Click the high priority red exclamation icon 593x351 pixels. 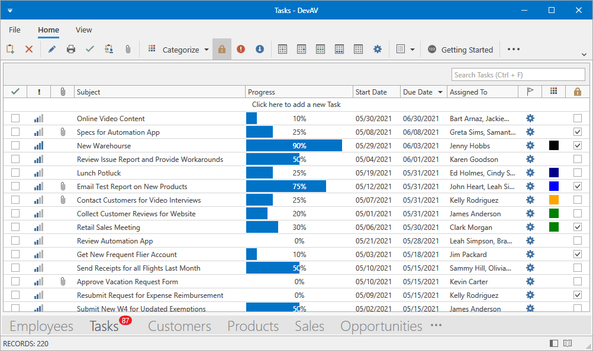tap(240, 49)
